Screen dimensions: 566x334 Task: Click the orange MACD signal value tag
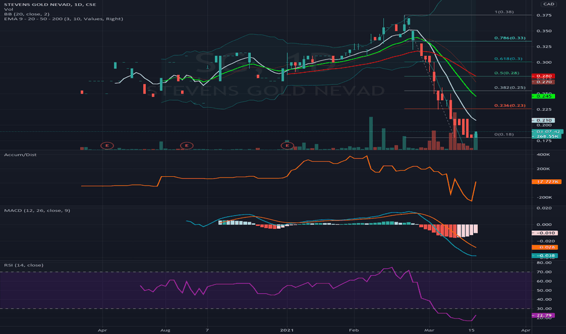coord(545,247)
